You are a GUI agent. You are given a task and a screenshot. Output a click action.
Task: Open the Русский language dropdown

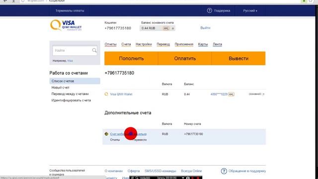click(250, 10)
